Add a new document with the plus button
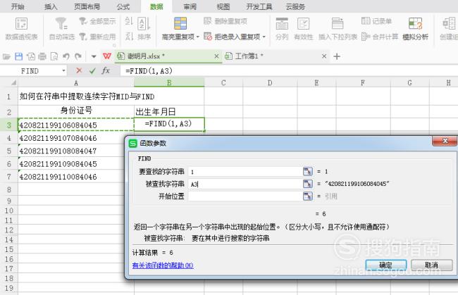 [337, 56]
